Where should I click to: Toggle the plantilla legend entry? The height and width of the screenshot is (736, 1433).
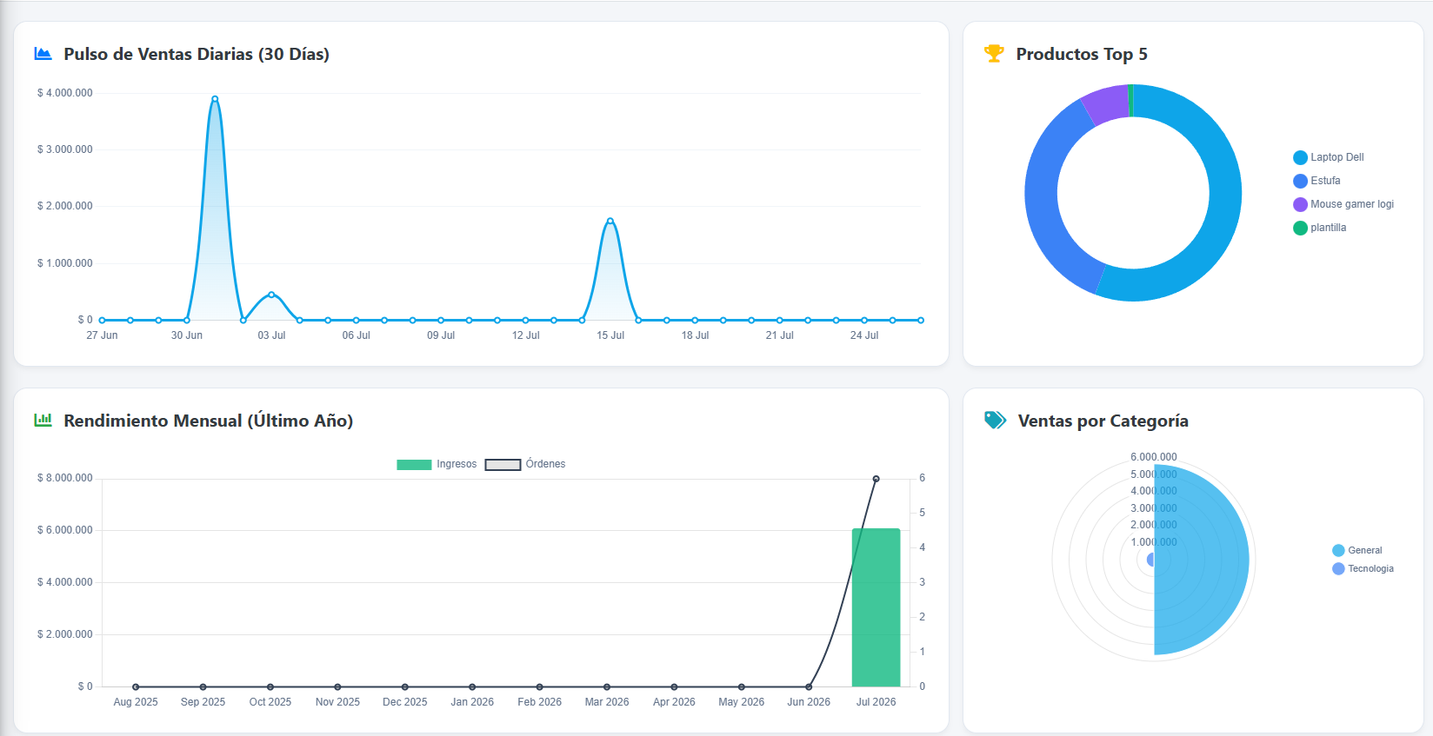1320,228
